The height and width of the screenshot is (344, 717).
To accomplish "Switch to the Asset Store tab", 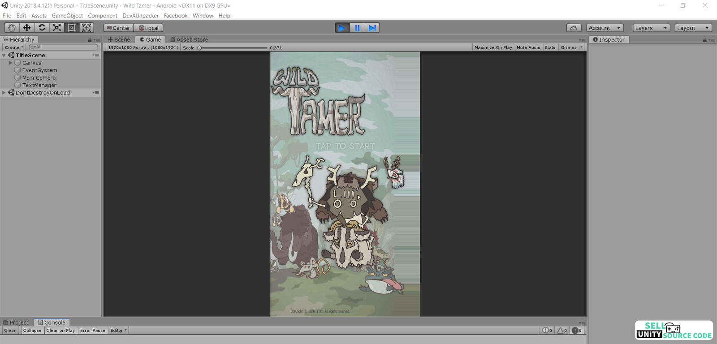I will point(189,40).
